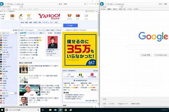Click the blue Yahoo 検索 button
This screenshot has height=112, width=169.
coord(70,25)
